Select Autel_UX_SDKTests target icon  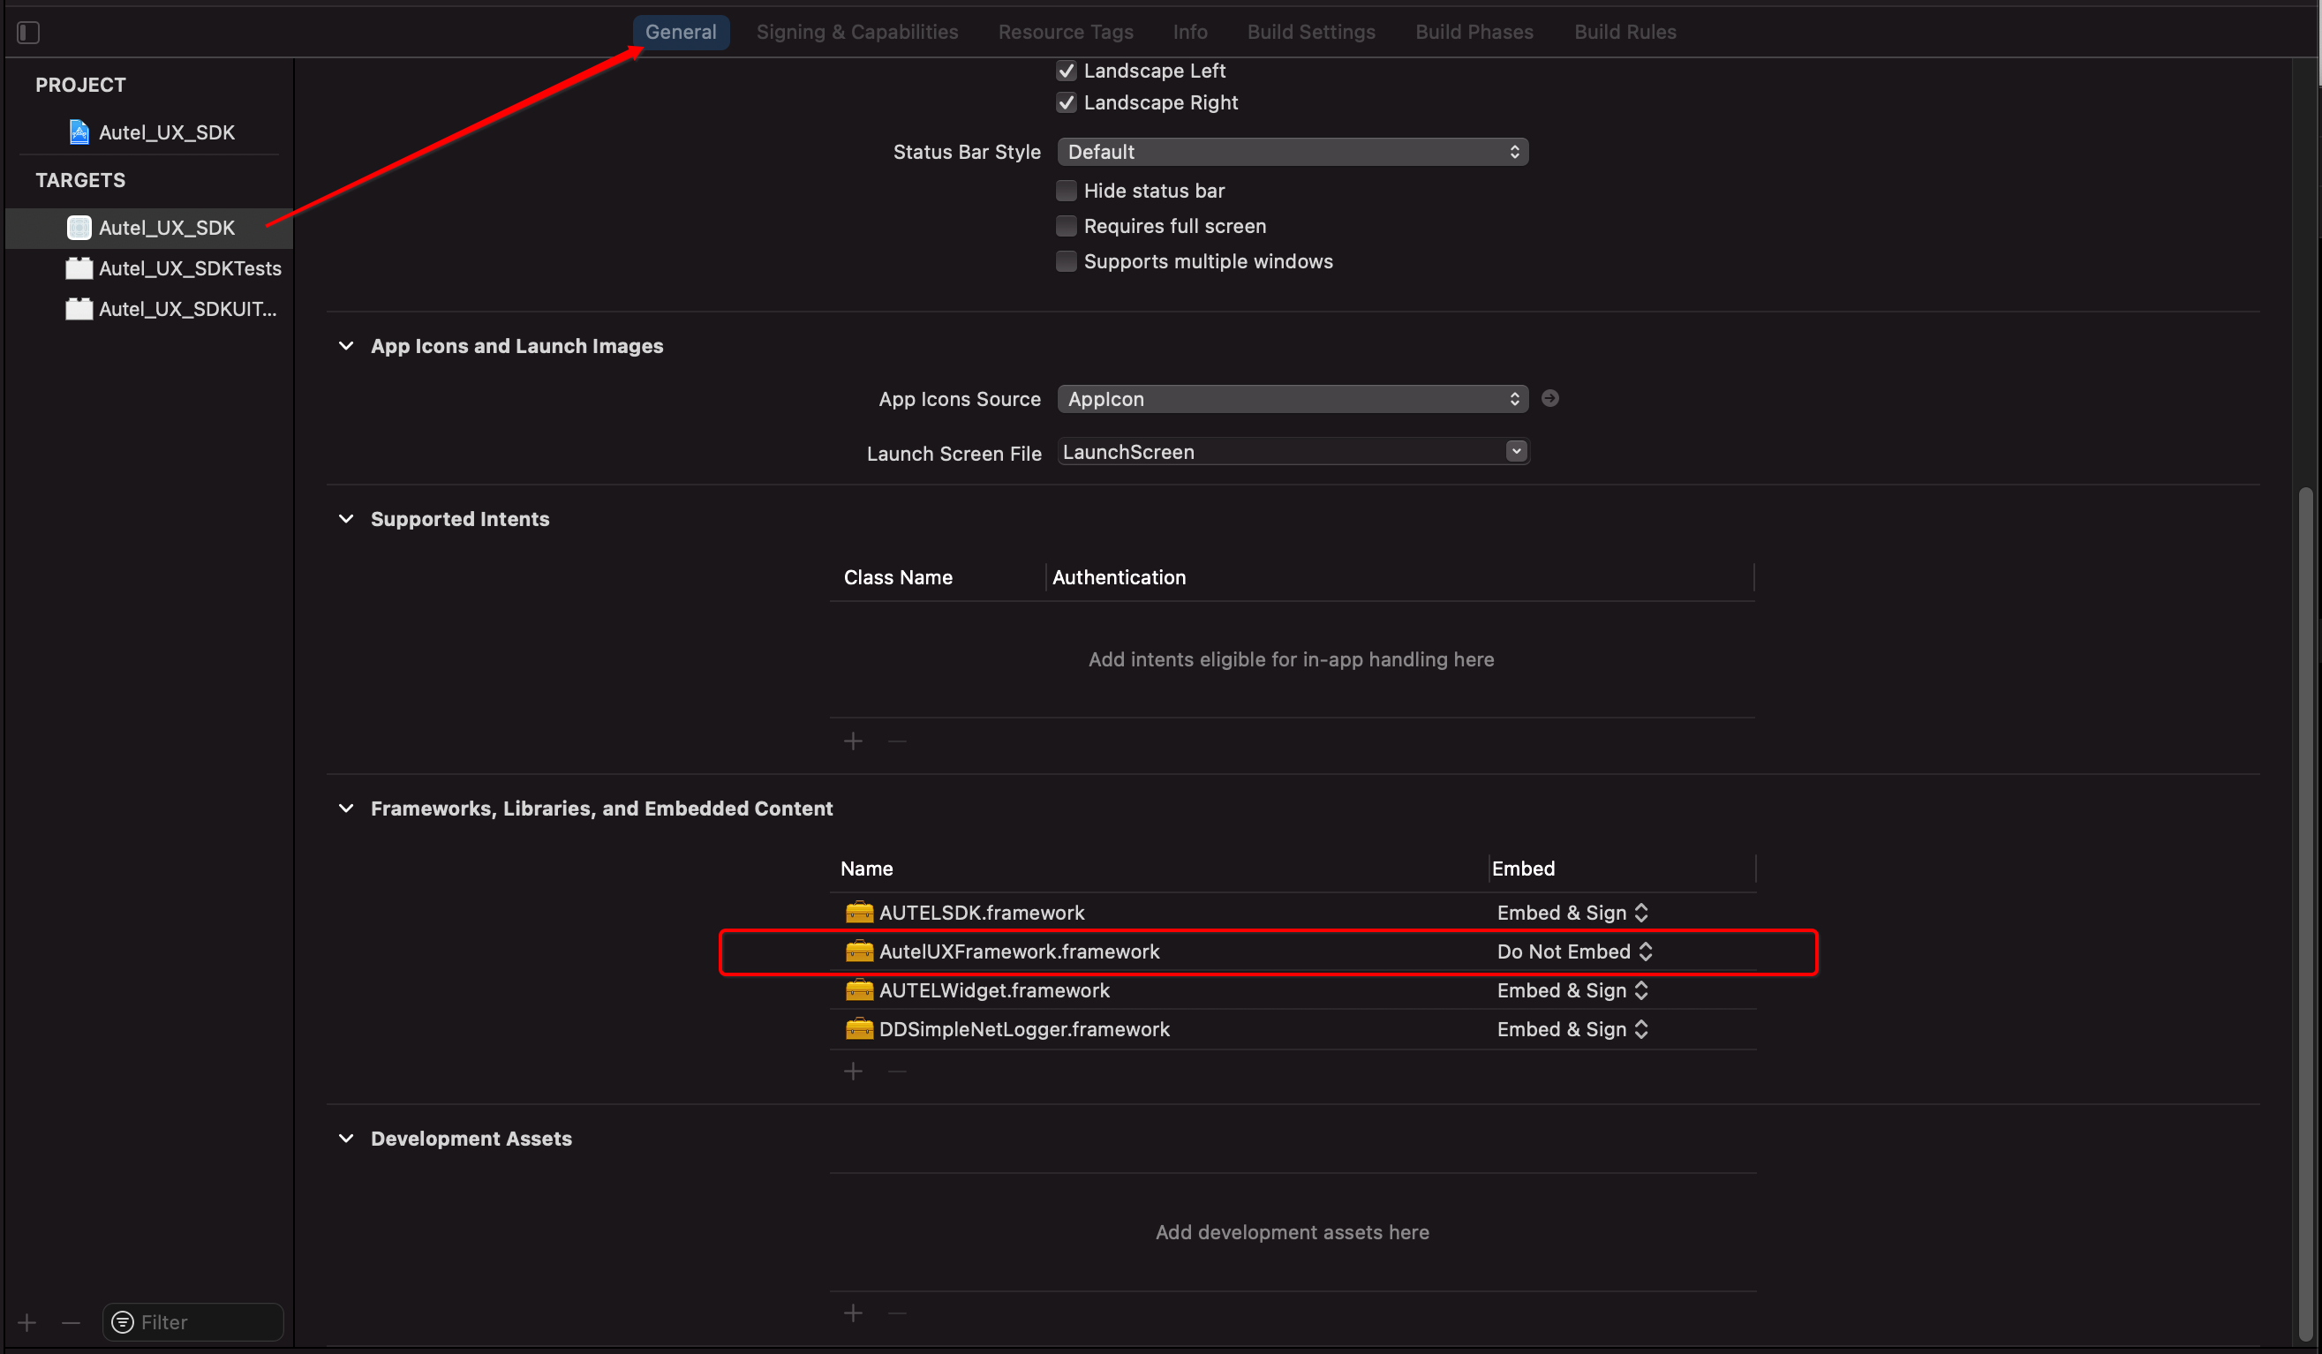click(76, 267)
